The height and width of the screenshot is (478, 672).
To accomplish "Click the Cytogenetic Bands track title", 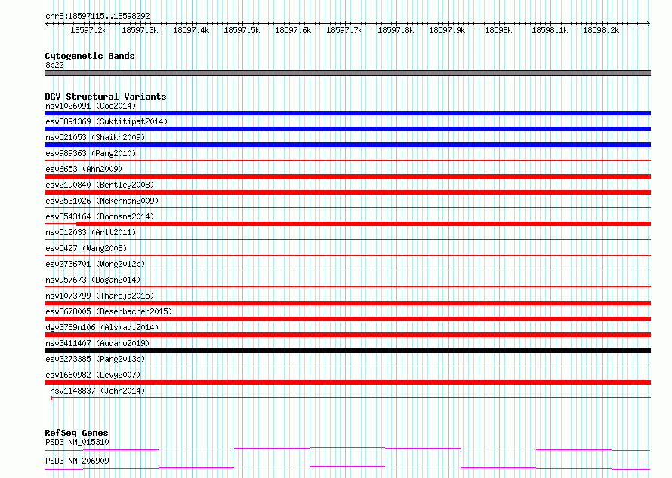I will click(x=90, y=56).
